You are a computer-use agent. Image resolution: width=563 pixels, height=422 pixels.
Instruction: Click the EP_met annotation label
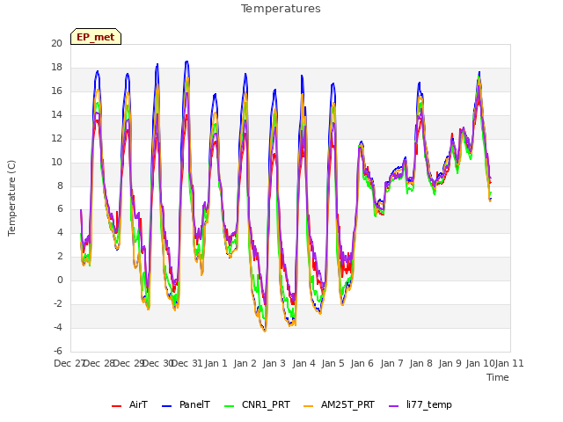[96, 37]
